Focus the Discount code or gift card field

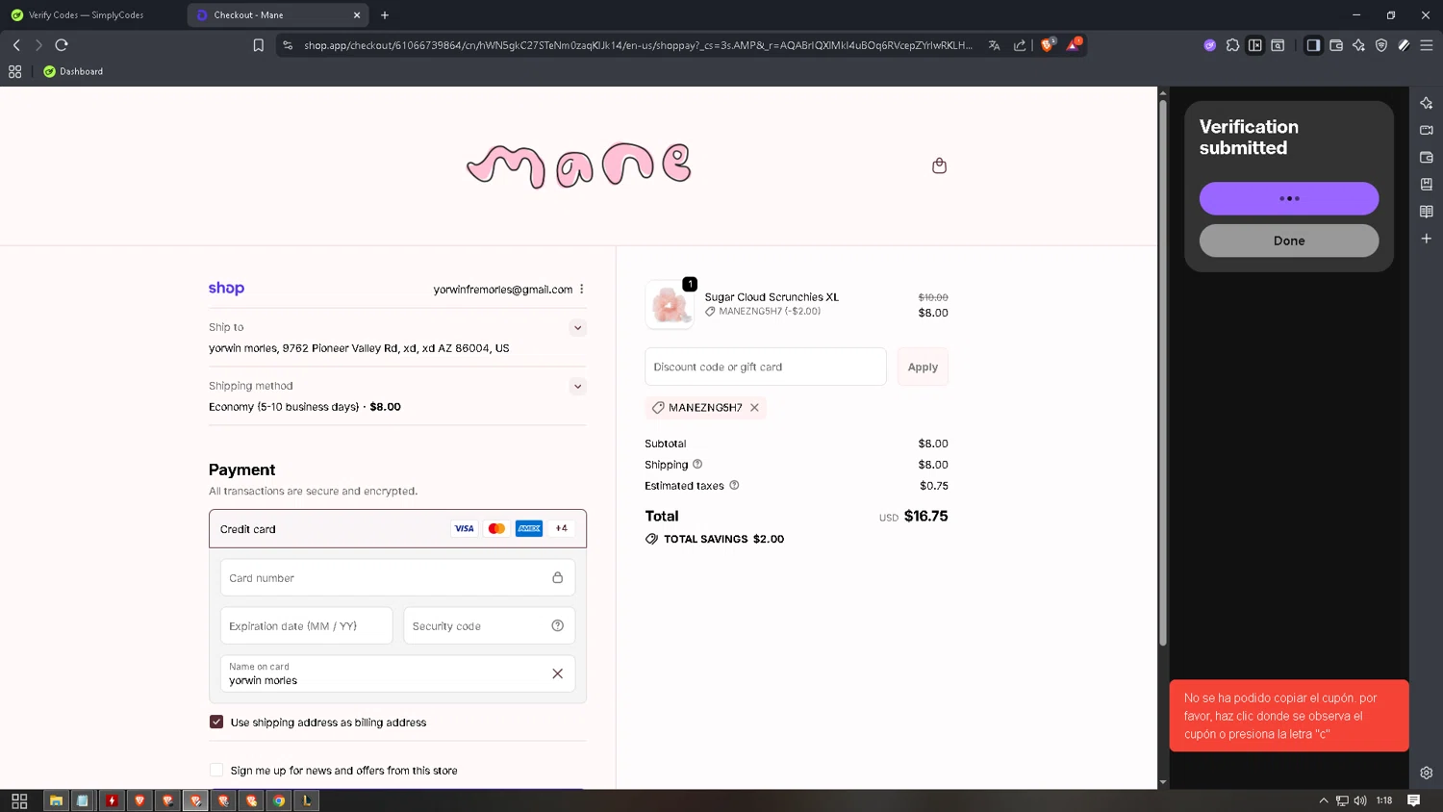(x=766, y=367)
